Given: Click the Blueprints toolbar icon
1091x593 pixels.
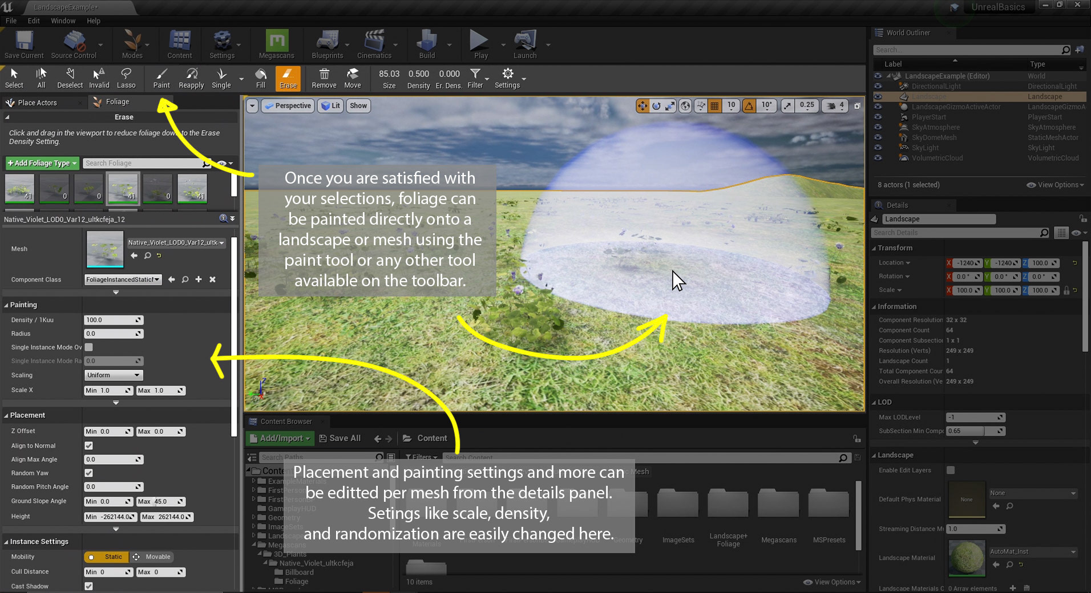Looking at the screenshot, I should tap(328, 44).
